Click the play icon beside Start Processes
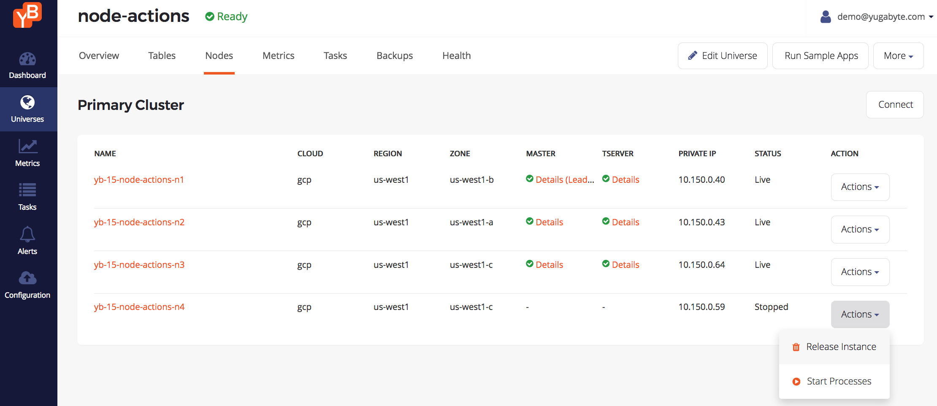Screen dimensions: 937x406 (796, 382)
